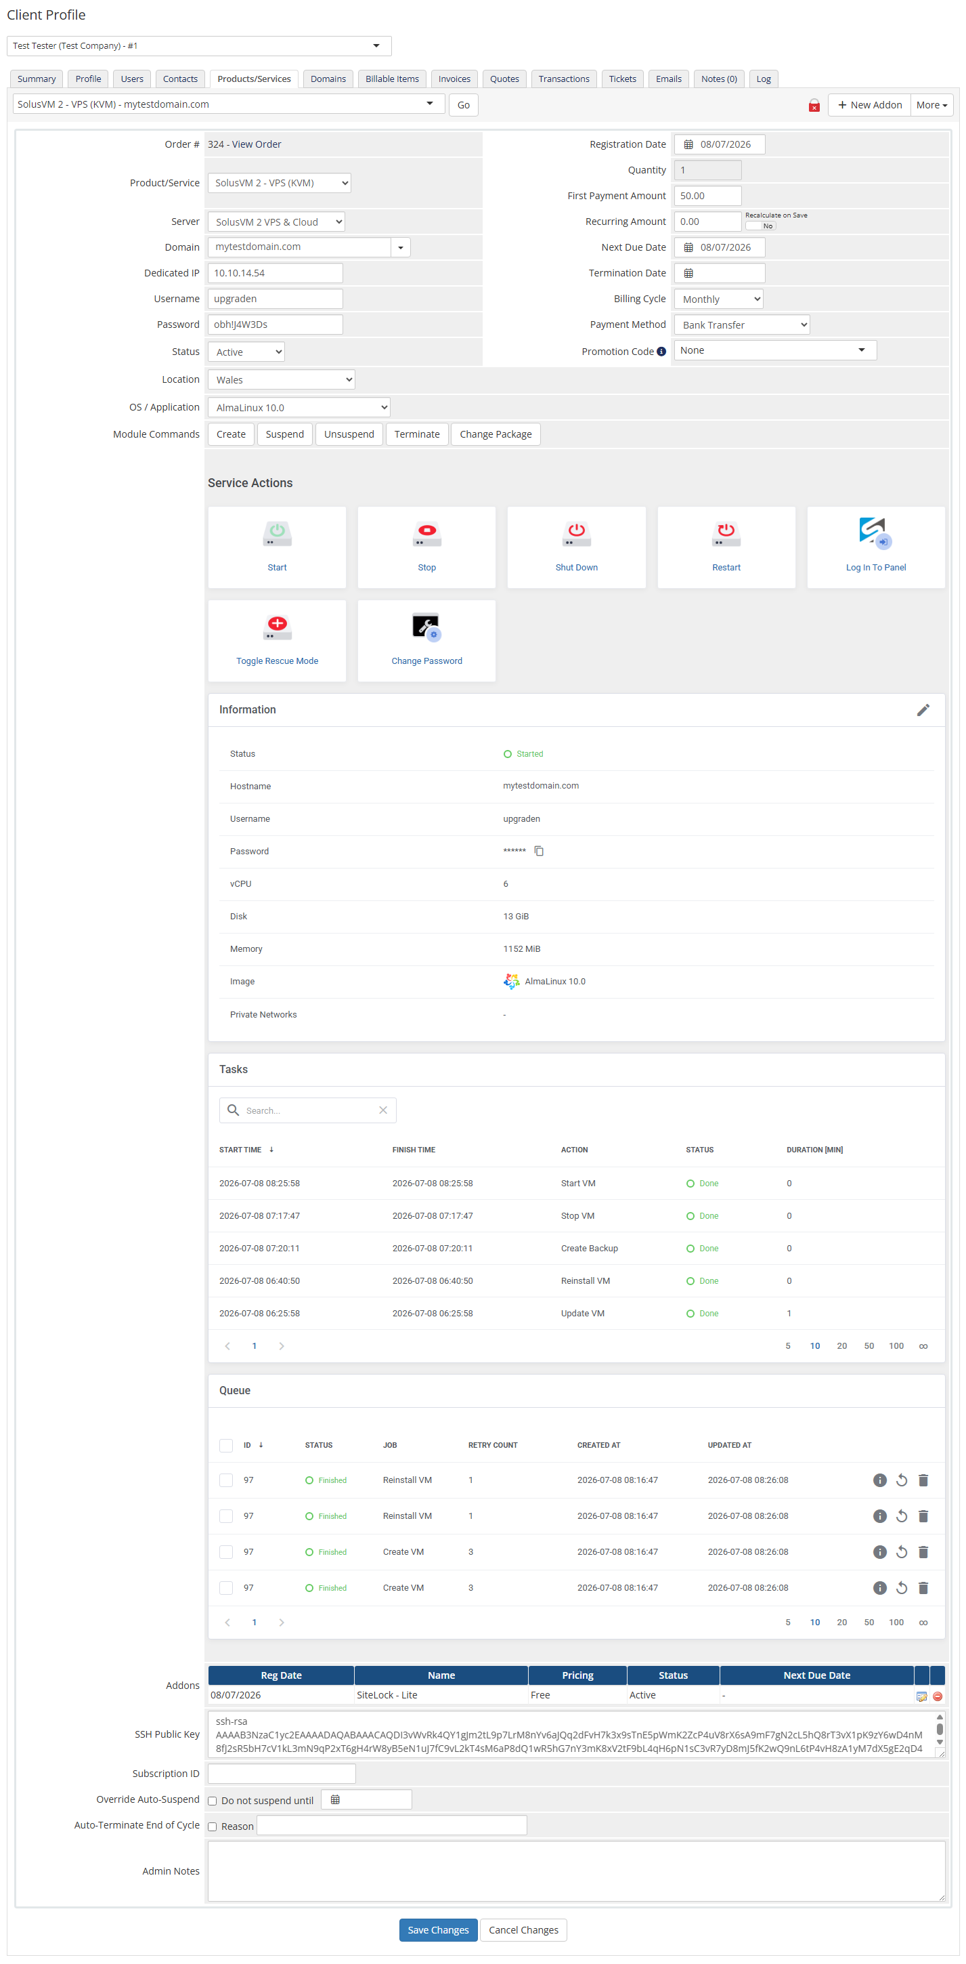The height and width of the screenshot is (1964, 966).
Task: Open the Next Due Date calendar icon
Action: (688, 247)
